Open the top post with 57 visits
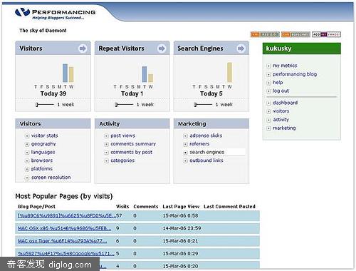The height and width of the screenshot is (271, 356). (x=67, y=215)
